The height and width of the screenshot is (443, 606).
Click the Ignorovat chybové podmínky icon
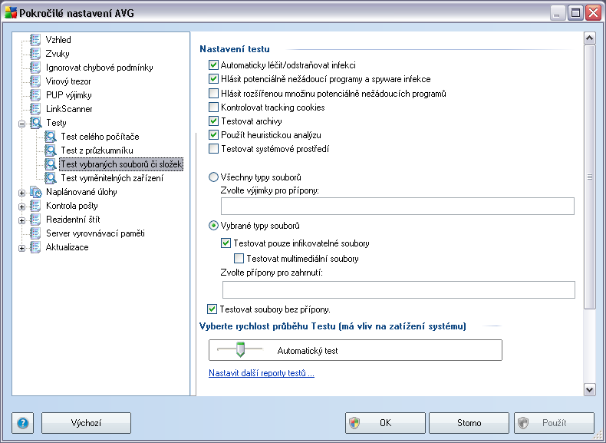click(x=35, y=68)
